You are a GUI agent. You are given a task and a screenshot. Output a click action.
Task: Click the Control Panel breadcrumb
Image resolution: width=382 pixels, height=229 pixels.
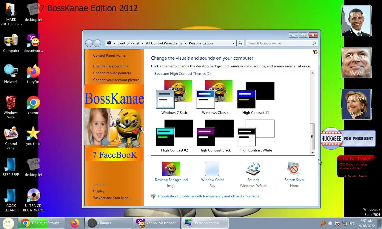click(x=128, y=43)
